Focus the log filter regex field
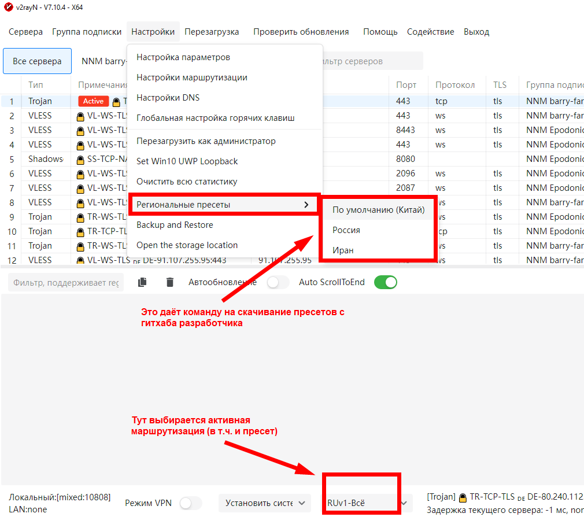 [66, 283]
